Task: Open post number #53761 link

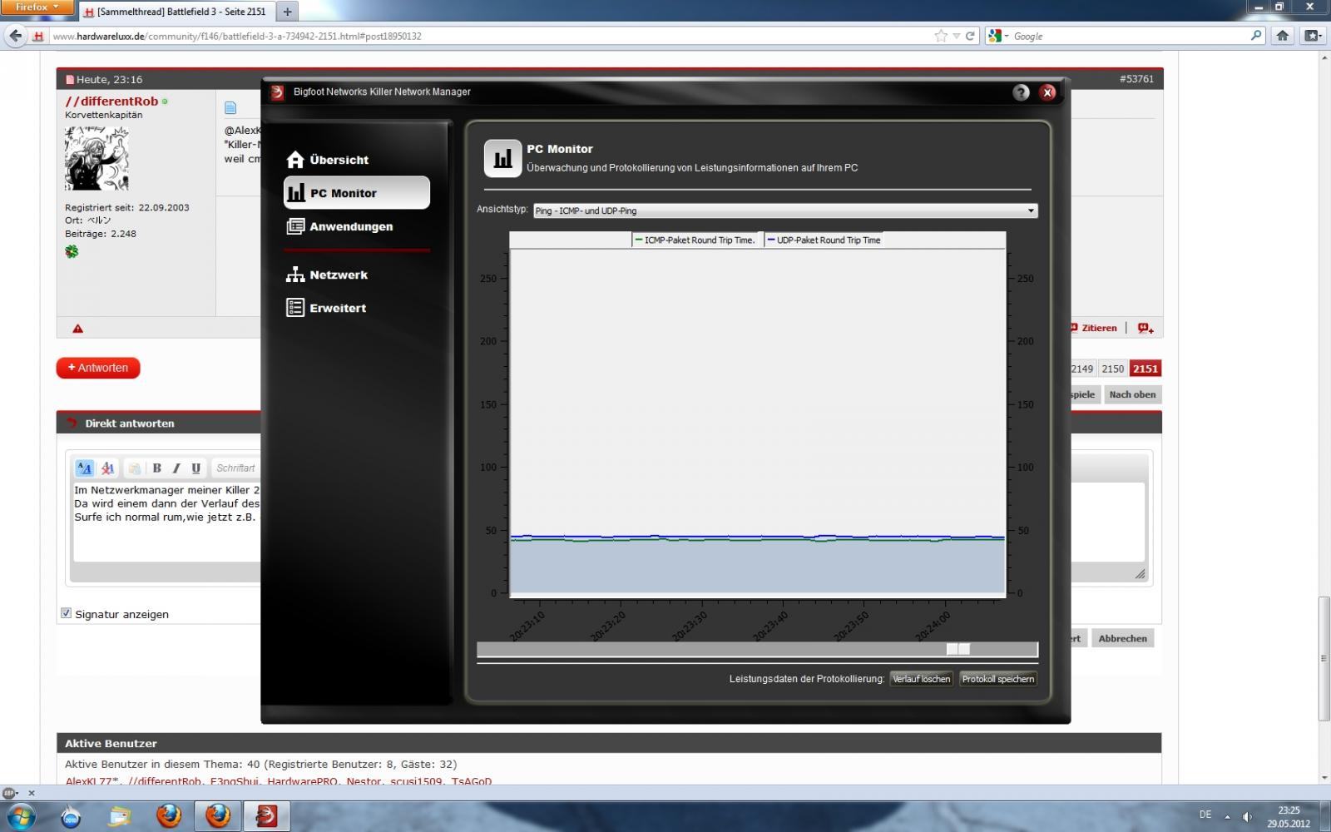Action: [x=1136, y=79]
